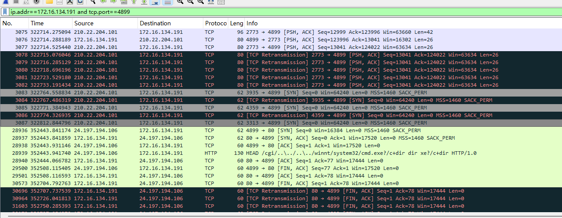Click the go forward green arrow icon

113,2
